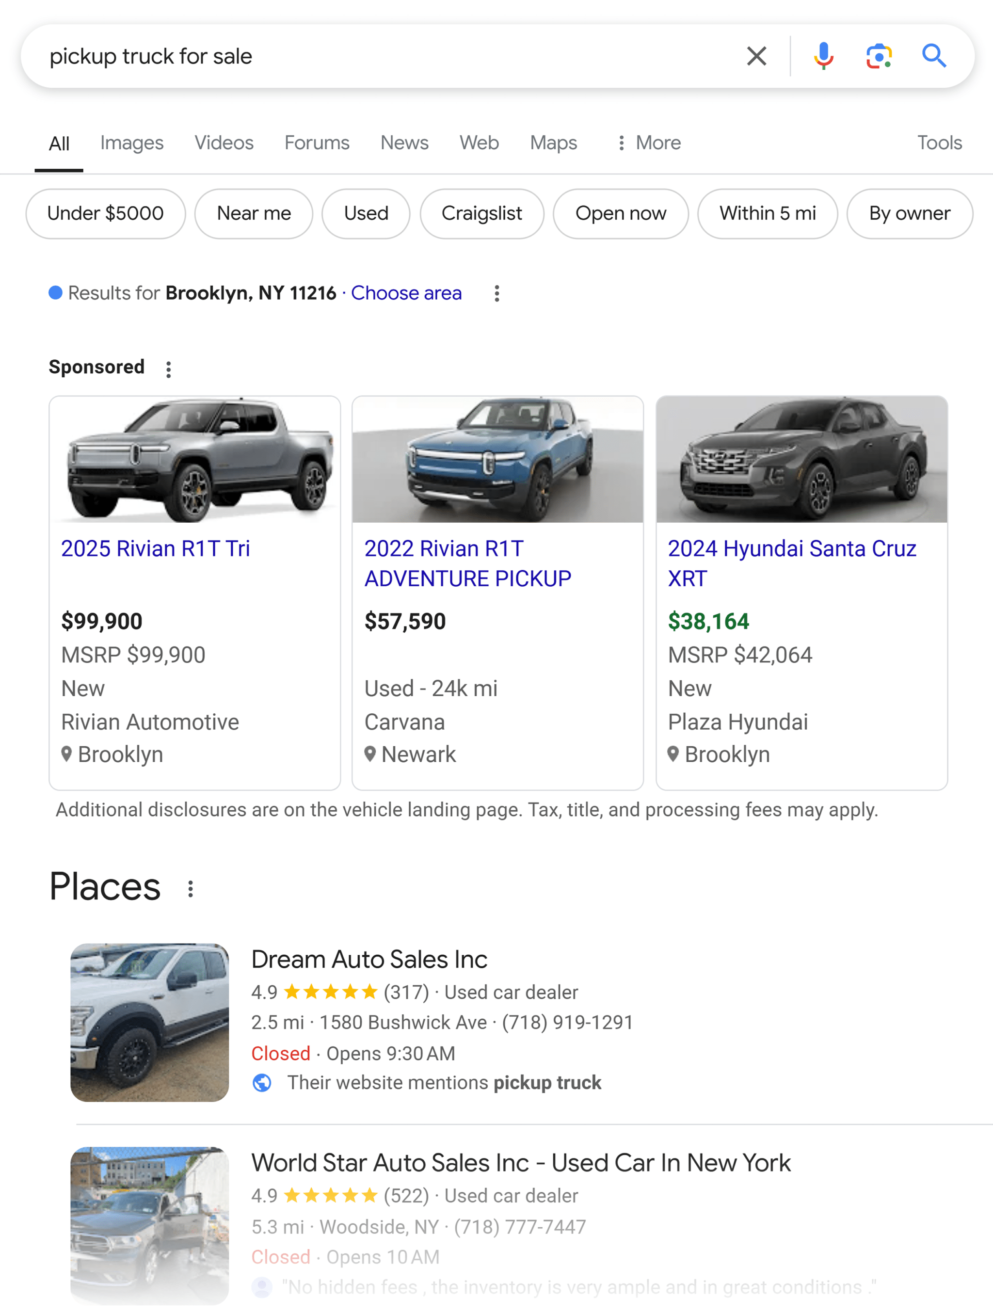Apply the Used filter chip
The width and height of the screenshot is (993, 1315).
(x=366, y=213)
